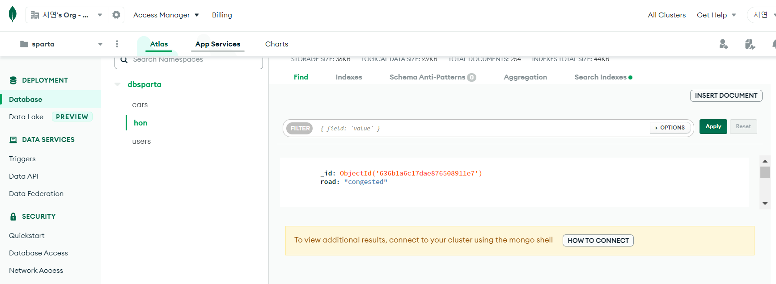Open the project activity feed icon
This screenshot has height=284, width=776.
[x=750, y=44]
